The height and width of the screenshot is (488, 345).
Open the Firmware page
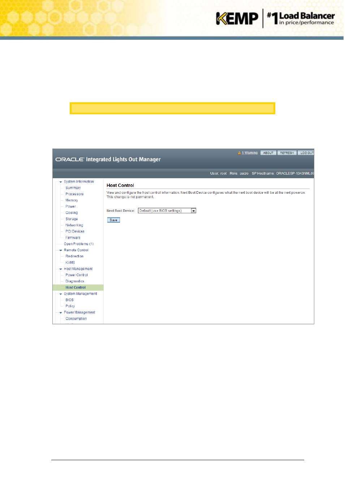point(73,238)
